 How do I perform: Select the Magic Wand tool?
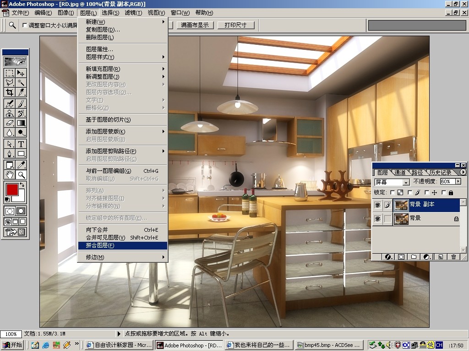tap(21, 83)
